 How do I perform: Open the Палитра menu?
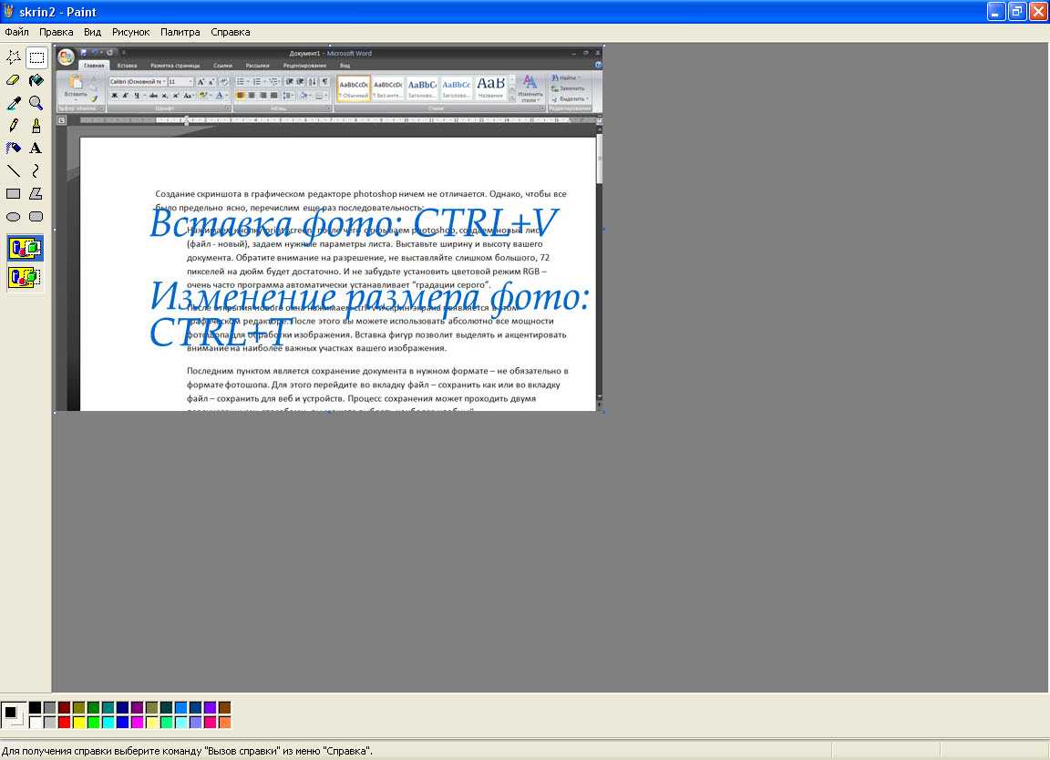180,32
